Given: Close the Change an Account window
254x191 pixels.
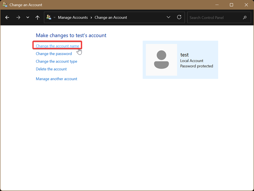Looking at the screenshot, I should tap(246, 5).
